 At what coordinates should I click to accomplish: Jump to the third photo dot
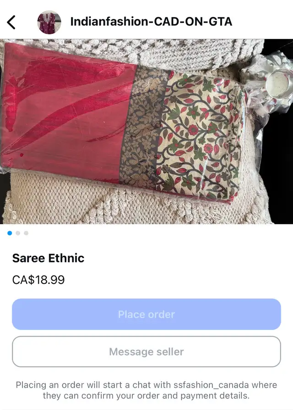[26, 233]
